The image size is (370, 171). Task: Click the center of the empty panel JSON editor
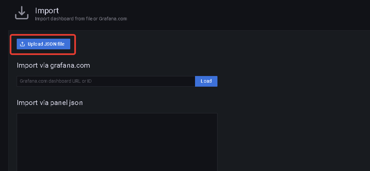[117, 142]
